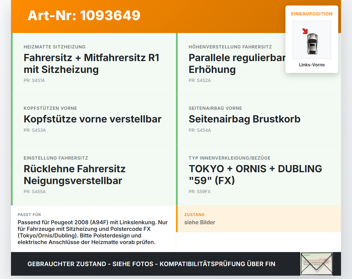This screenshot has height=279, width=352.
Task: Click the Peugeot 2008 compatibility description
Action: (x=93, y=232)
